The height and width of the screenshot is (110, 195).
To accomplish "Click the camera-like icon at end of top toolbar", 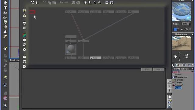I will click(x=112, y=3).
